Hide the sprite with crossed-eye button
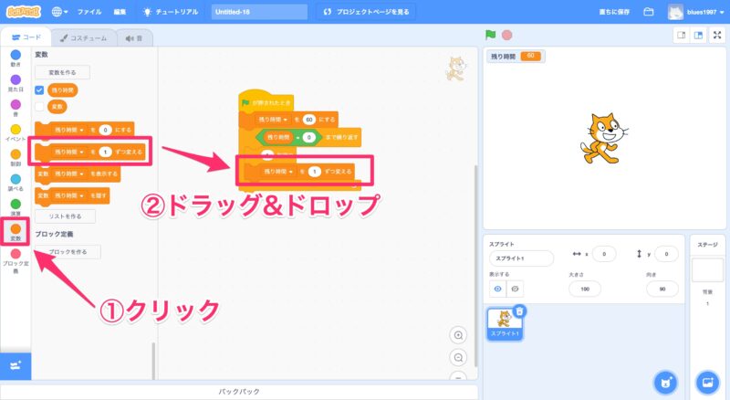The width and height of the screenshot is (730, 400). [516, 288]
